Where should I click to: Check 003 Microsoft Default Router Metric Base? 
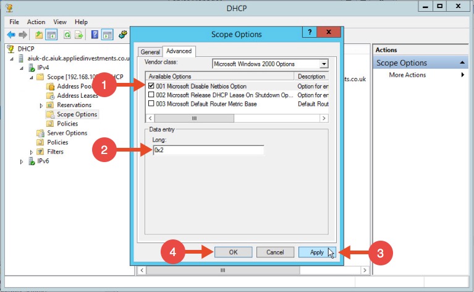pyautogui.click(x=151, y=104)
